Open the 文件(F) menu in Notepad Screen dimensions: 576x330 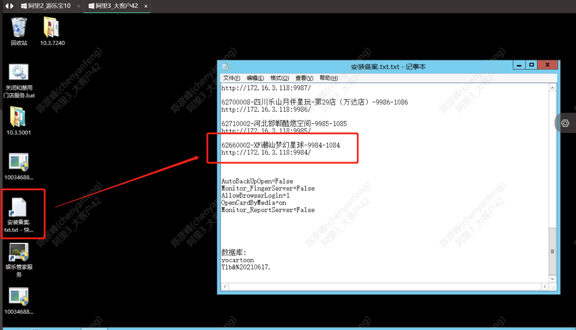(231, 78)
